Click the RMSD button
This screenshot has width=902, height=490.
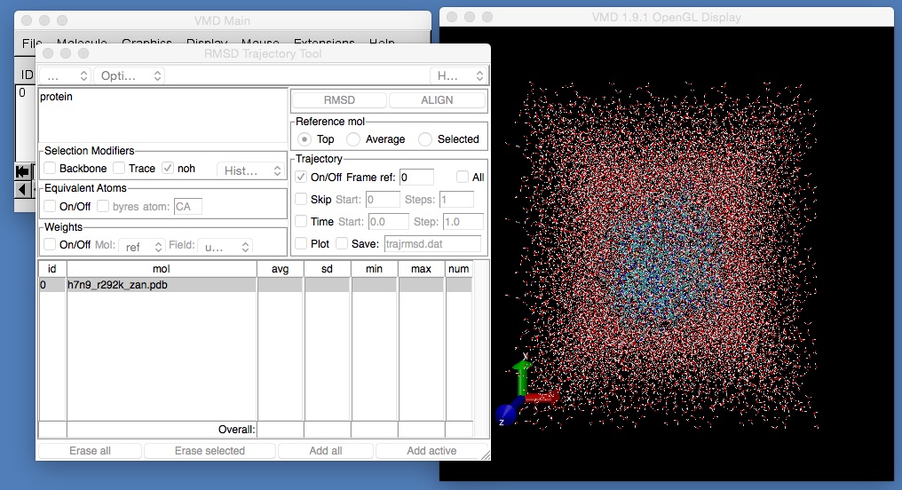coord(339,100)
